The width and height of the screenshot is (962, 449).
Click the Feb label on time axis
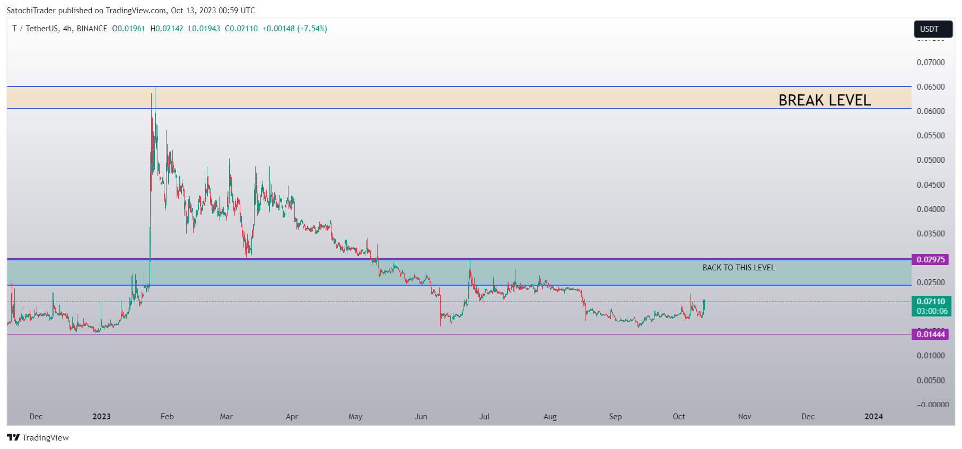tap(167, 417)
